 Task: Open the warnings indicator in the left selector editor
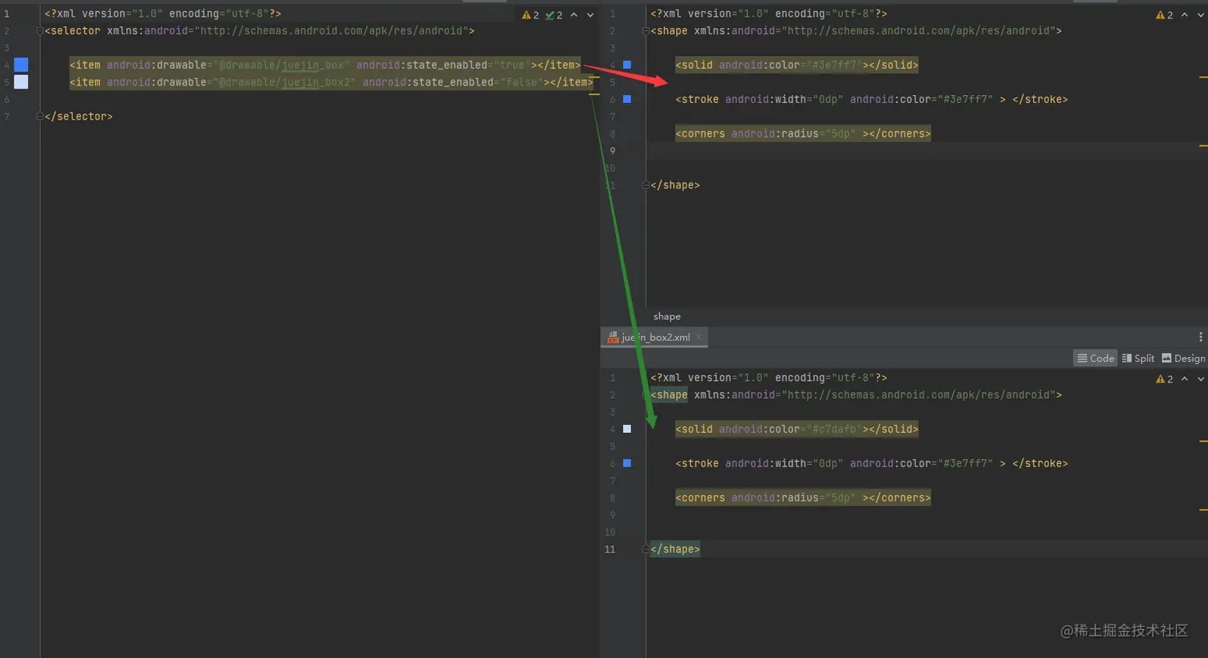(530, 15)
